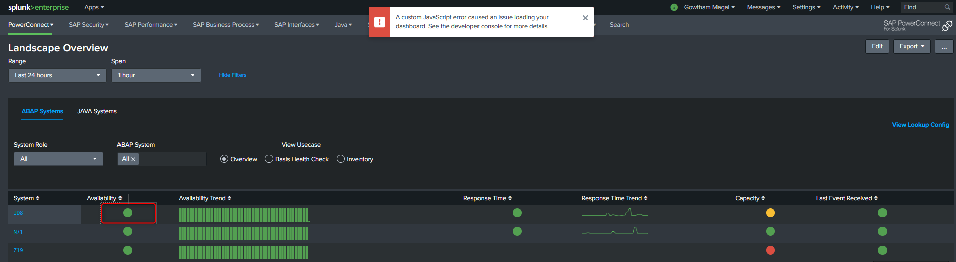Click the Find search magnifier icon
956x262 pixels.
947,7
